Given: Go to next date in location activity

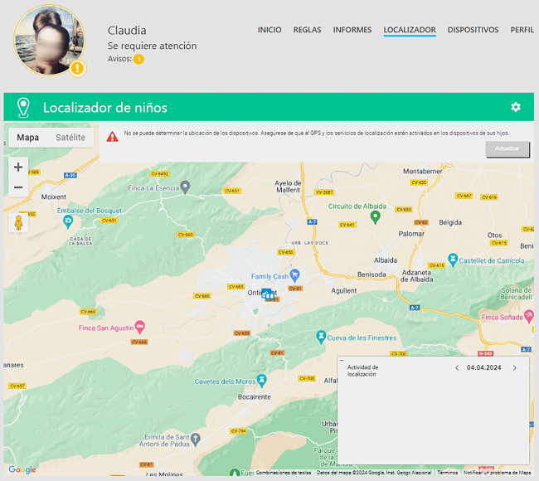Looking at the screenshot, I should [514, 367].
